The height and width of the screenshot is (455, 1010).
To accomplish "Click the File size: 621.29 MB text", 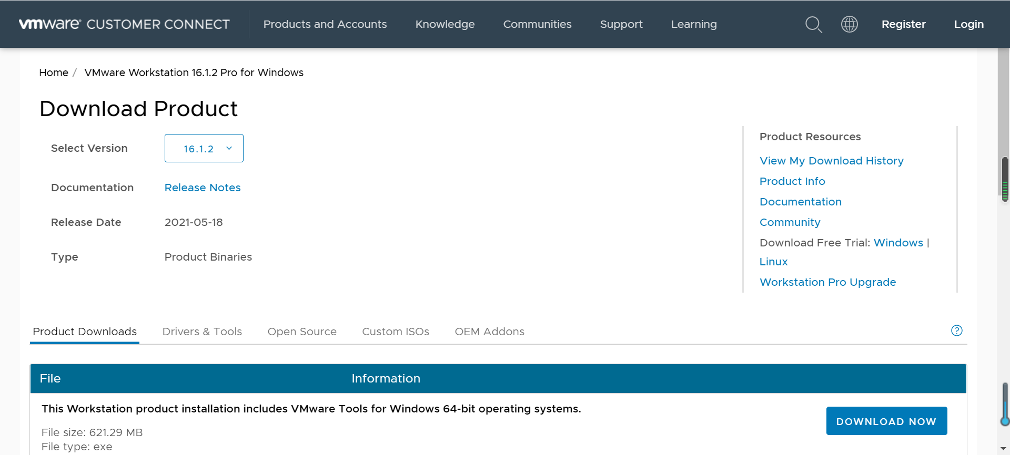I will click(92, 432).
